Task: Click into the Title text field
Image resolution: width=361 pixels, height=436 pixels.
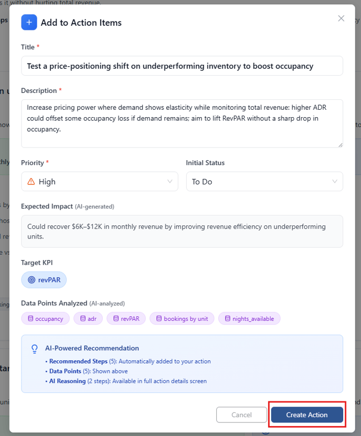Action: pos(182,66)
